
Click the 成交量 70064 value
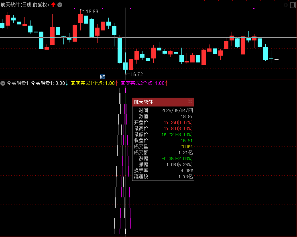187,147
